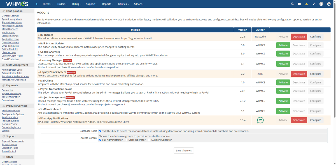The width and height of the screenshot is (336, 165).
Task: Deactivate the Loyalty Points System addon
Action: (299, 74)
